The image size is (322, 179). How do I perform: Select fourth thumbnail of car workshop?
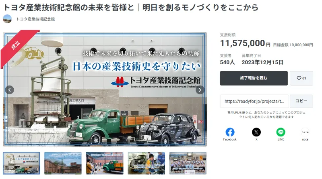point(147,163)
